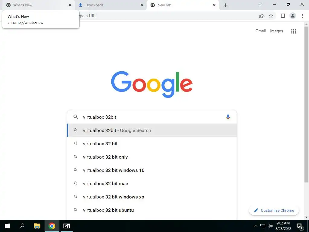
Task: Open the Chrome profile avatar menu
Action: (293, 16)
